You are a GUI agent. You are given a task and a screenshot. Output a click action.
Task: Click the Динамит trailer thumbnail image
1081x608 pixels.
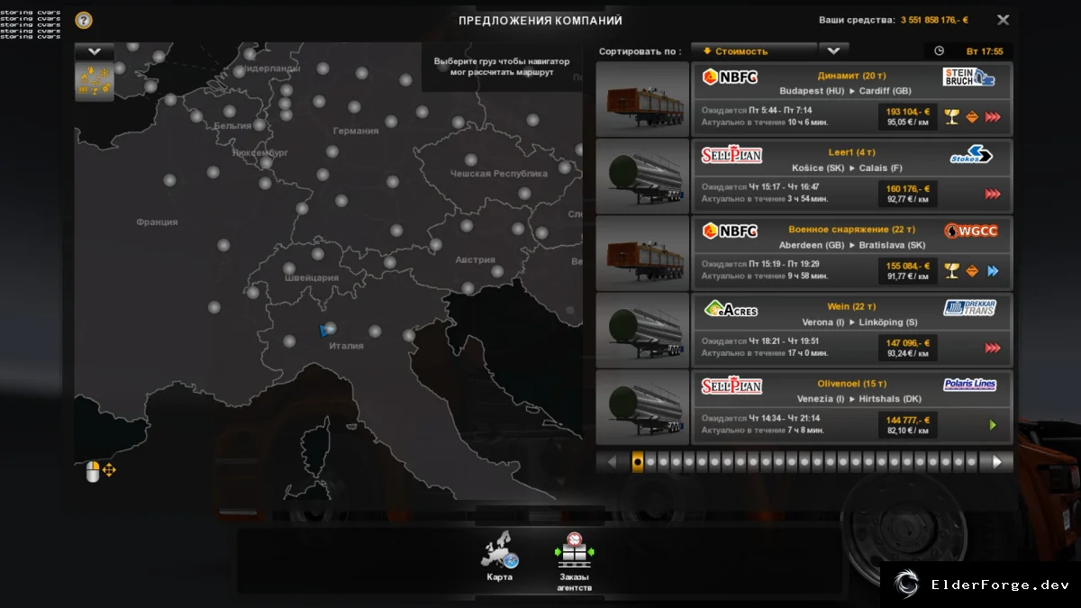pos(643,99)
